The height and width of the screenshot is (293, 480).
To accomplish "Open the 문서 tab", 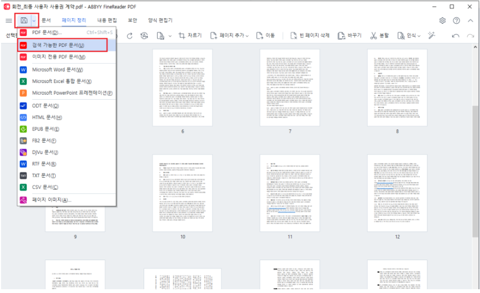I will (x=46, y=20).
